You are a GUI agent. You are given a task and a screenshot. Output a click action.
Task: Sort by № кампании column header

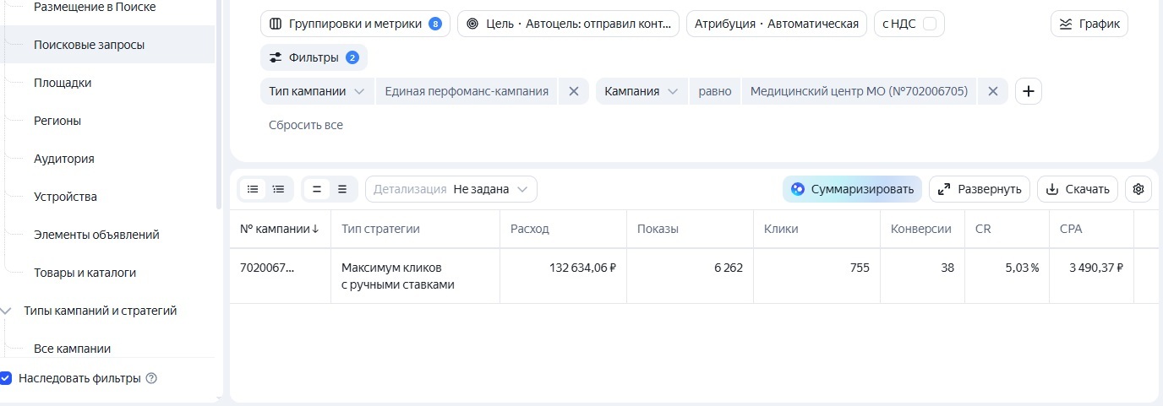280,229
